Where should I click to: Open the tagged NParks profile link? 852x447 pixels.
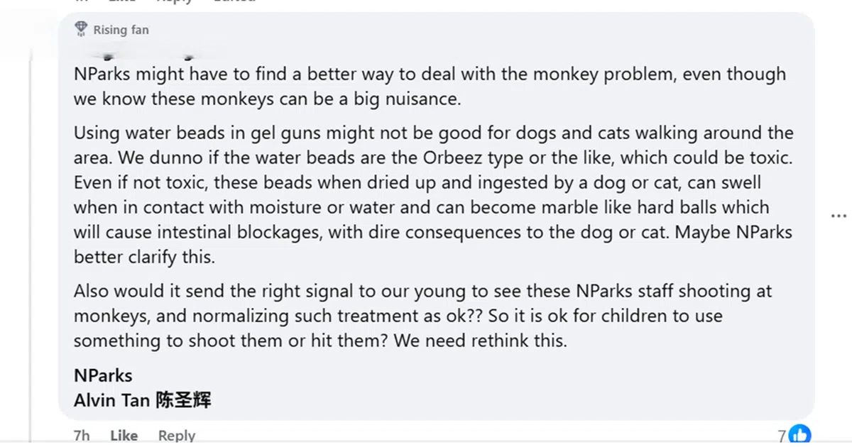click(x=103, y=375)
